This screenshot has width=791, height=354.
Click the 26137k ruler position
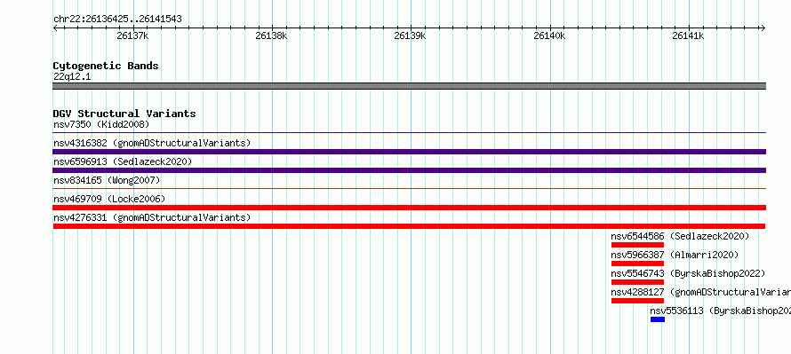coord(132,35)
